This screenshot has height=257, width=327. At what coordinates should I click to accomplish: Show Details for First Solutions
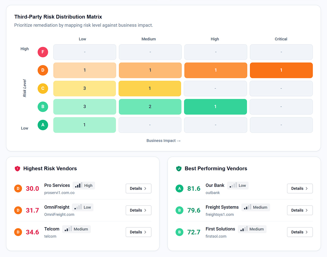(300, 232)
